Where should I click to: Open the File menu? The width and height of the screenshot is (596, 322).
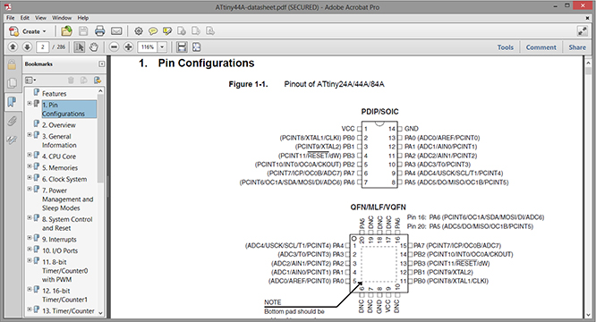tap(10, 18)
